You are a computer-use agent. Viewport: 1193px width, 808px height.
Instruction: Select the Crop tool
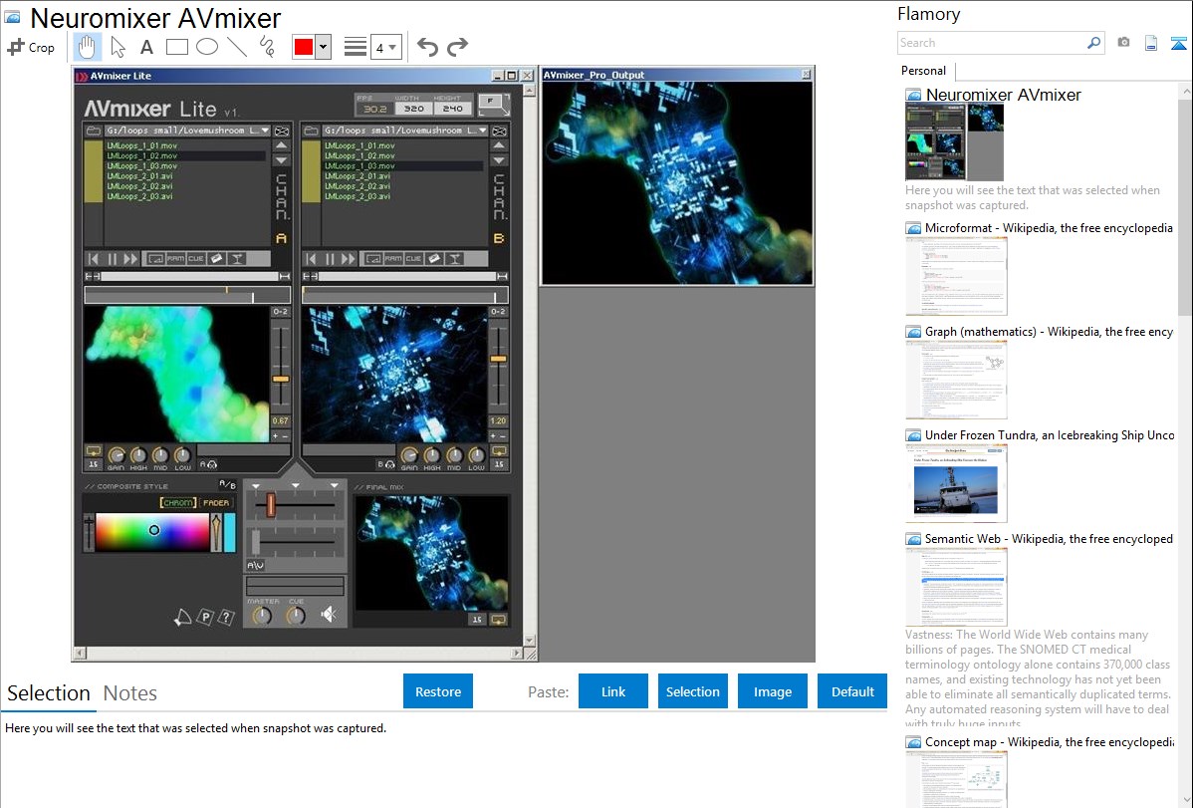[31, 47]
